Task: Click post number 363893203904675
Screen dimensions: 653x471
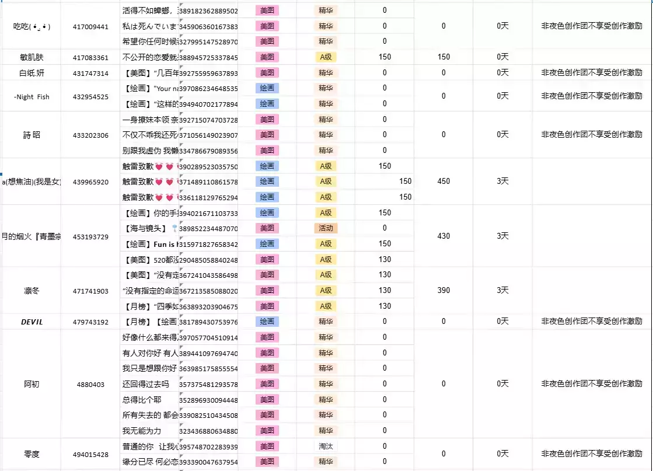Action: (209, 306)
